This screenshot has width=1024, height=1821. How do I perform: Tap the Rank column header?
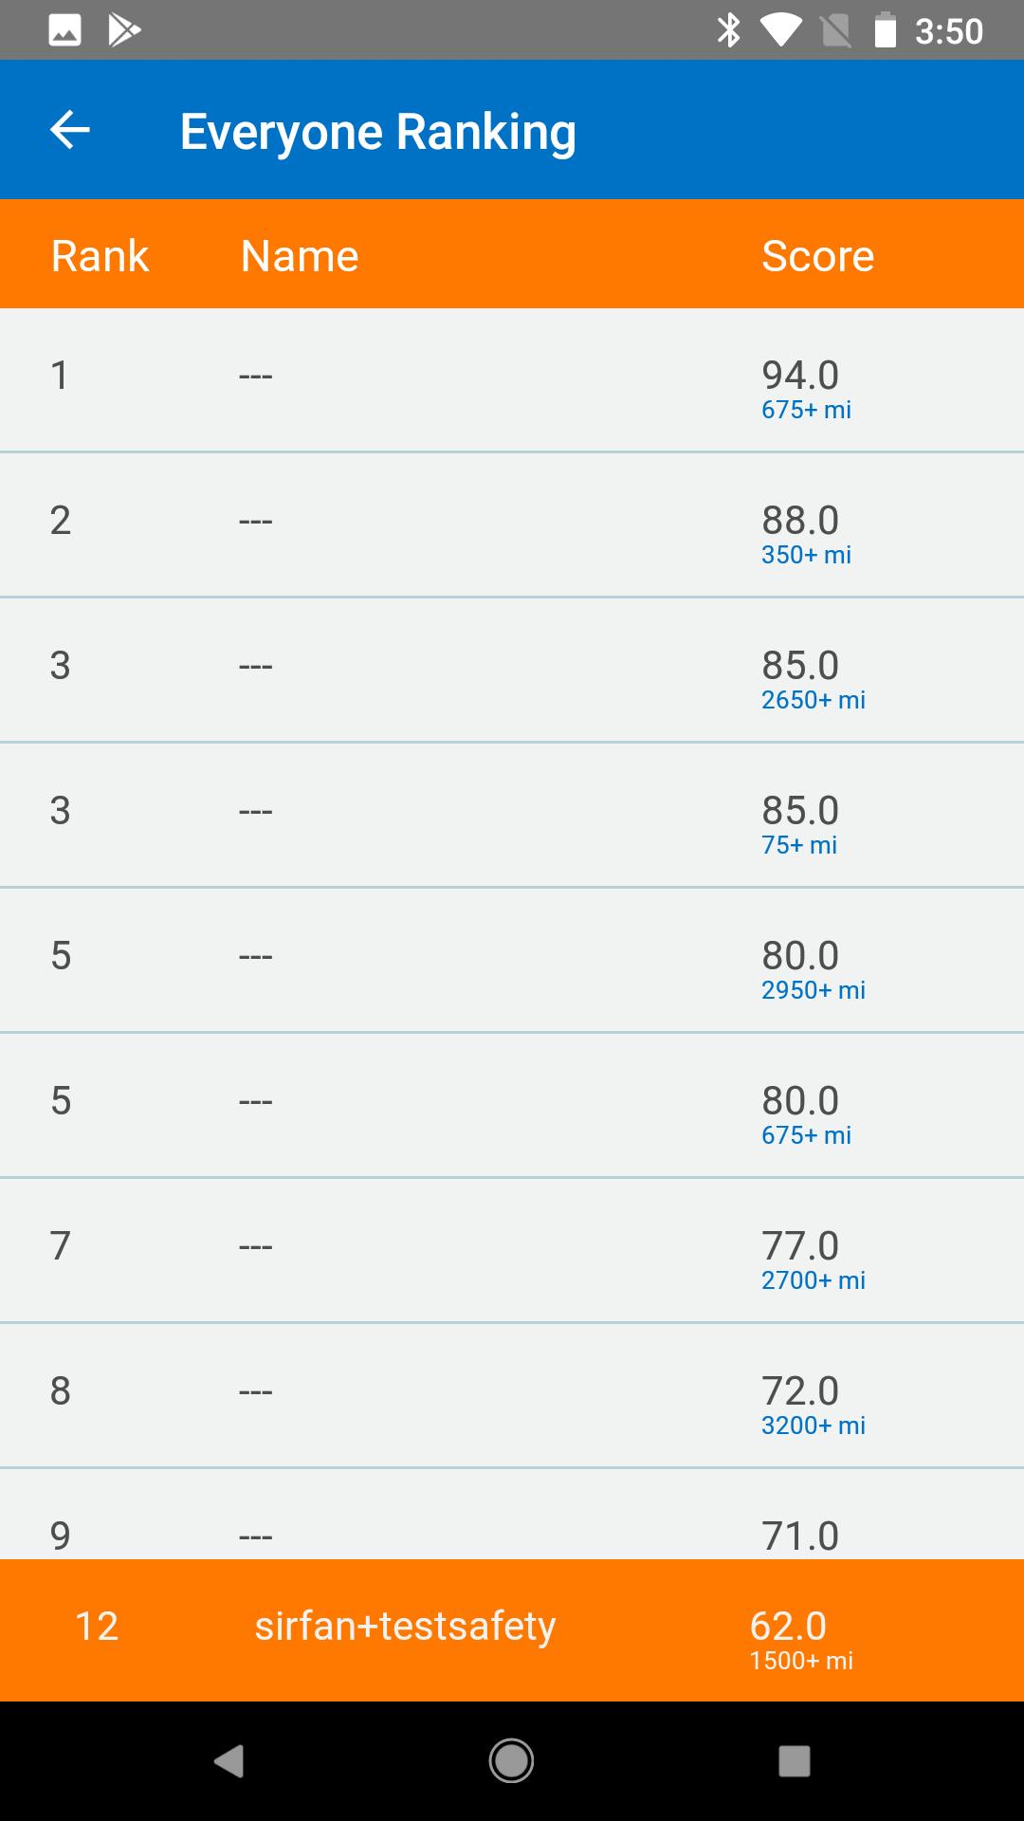(100, 255)
